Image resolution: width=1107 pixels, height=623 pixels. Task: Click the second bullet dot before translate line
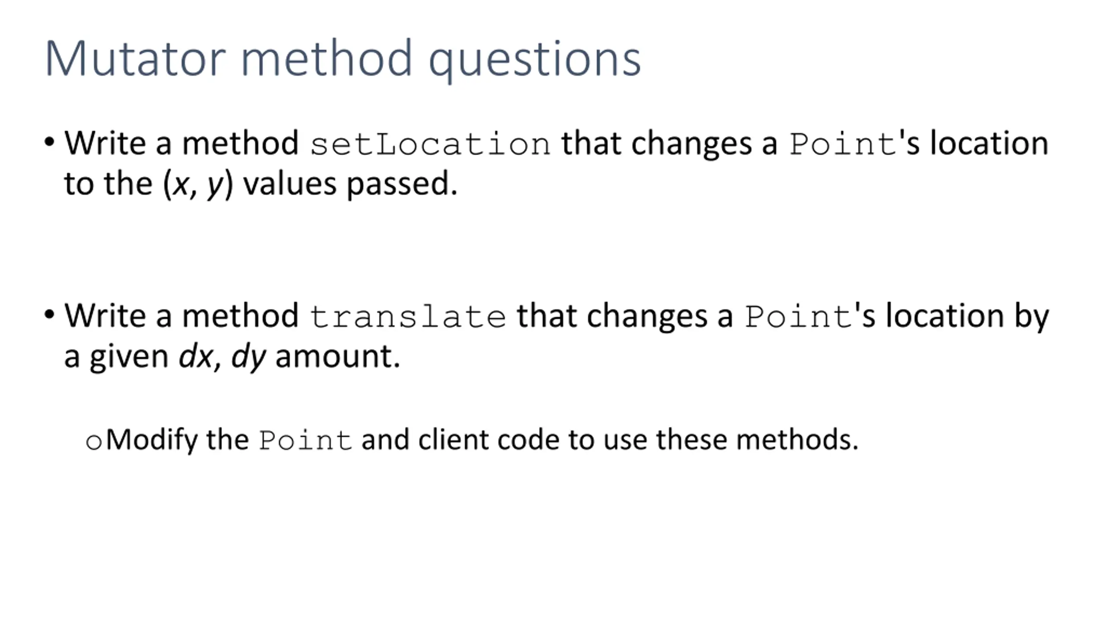point(49,315)
